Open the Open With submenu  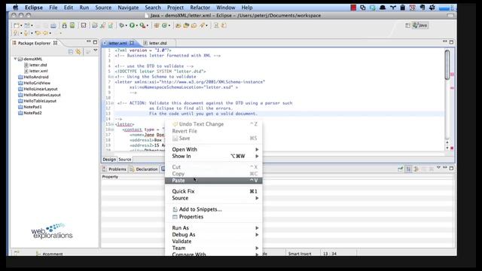214,149
